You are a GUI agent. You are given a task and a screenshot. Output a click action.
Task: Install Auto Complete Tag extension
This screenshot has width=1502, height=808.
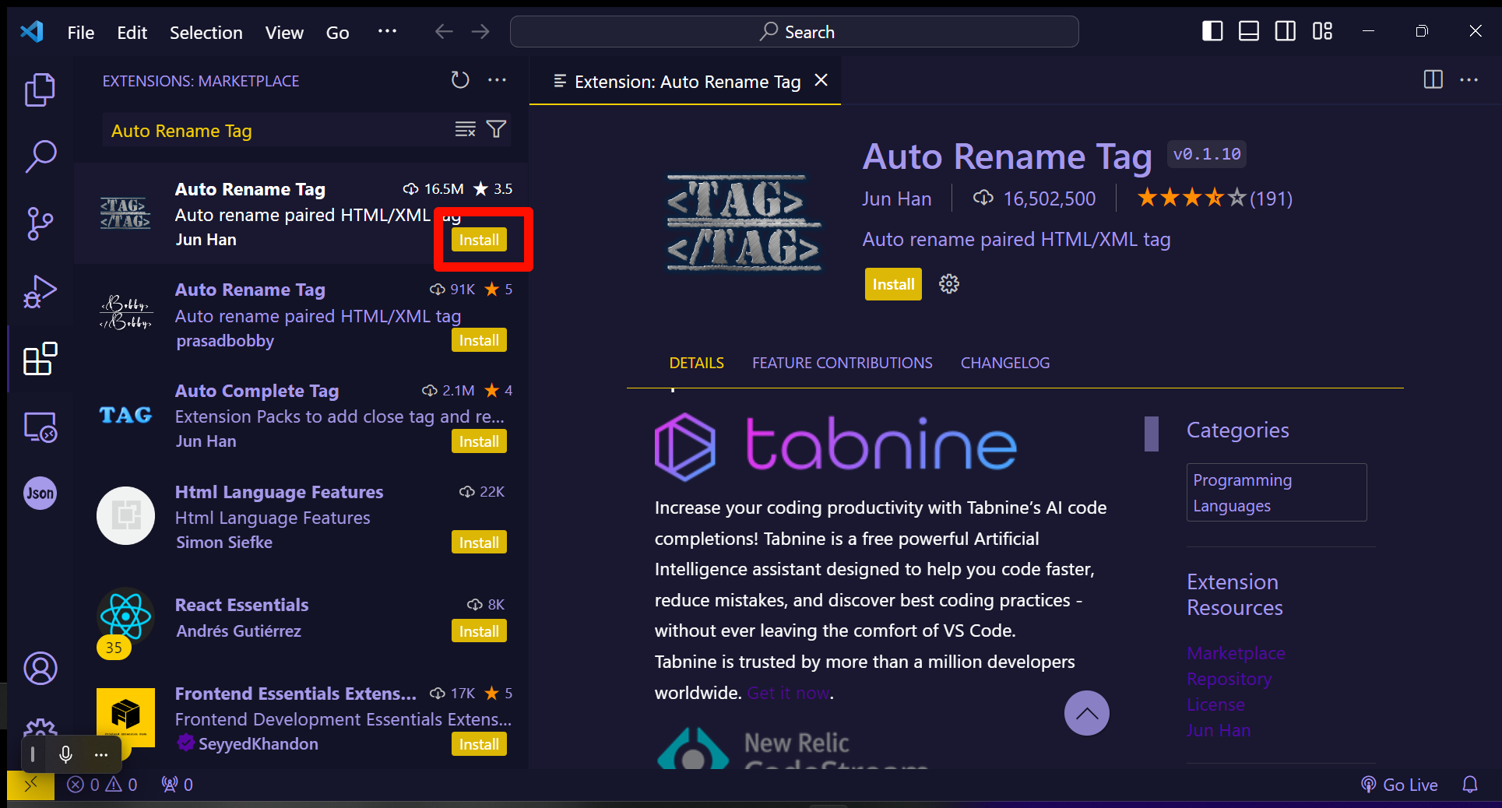[479, 441]
